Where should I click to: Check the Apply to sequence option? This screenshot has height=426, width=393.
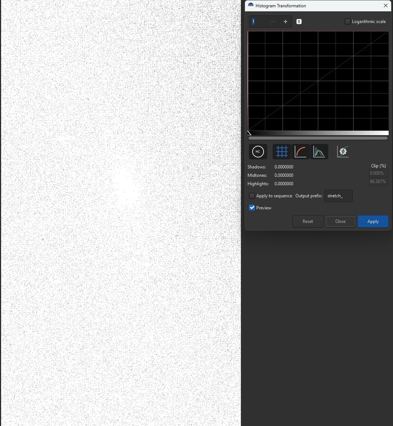252,196
